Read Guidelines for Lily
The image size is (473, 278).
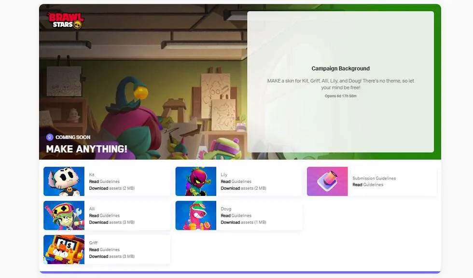(236, 181)
